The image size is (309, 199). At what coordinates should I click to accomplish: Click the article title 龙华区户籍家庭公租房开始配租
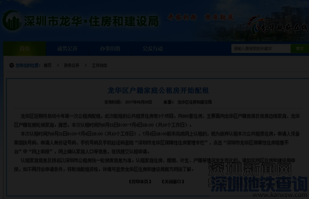pyautogui.click(x=158, y=91)
